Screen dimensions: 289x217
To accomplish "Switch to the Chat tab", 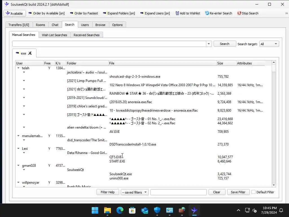I will pos(55,25).
